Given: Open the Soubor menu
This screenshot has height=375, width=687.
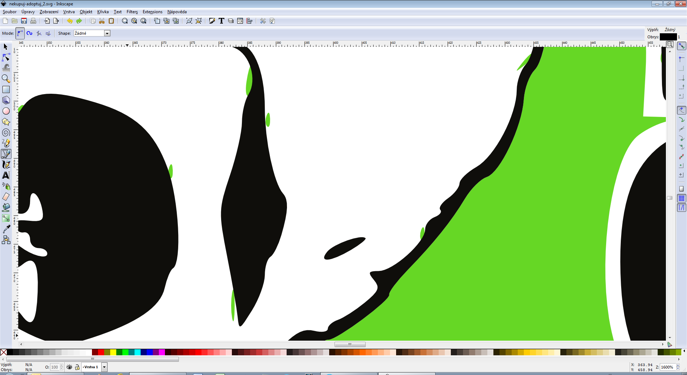Looking at the screenshot, I should coord(10,12).
